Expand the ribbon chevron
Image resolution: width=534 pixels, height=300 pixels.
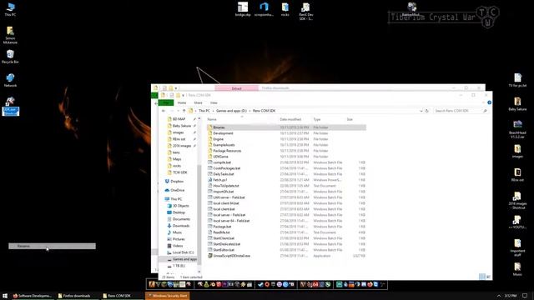click(x=484, y=102)
